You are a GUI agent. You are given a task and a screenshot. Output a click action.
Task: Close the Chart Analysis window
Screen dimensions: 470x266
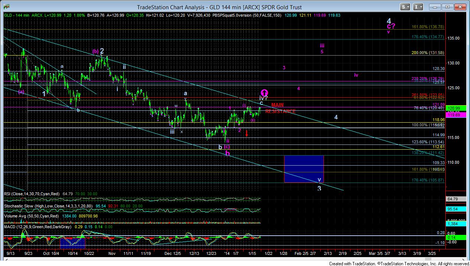[460, 7]
